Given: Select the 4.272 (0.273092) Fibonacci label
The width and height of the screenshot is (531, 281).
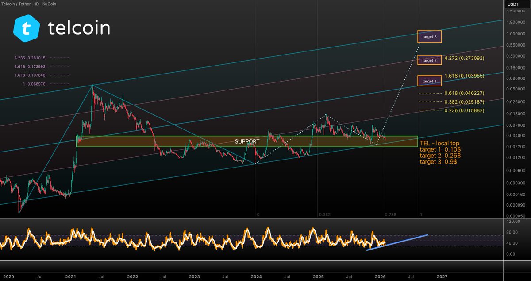Looking at the screenshot, I should (464, 58).
